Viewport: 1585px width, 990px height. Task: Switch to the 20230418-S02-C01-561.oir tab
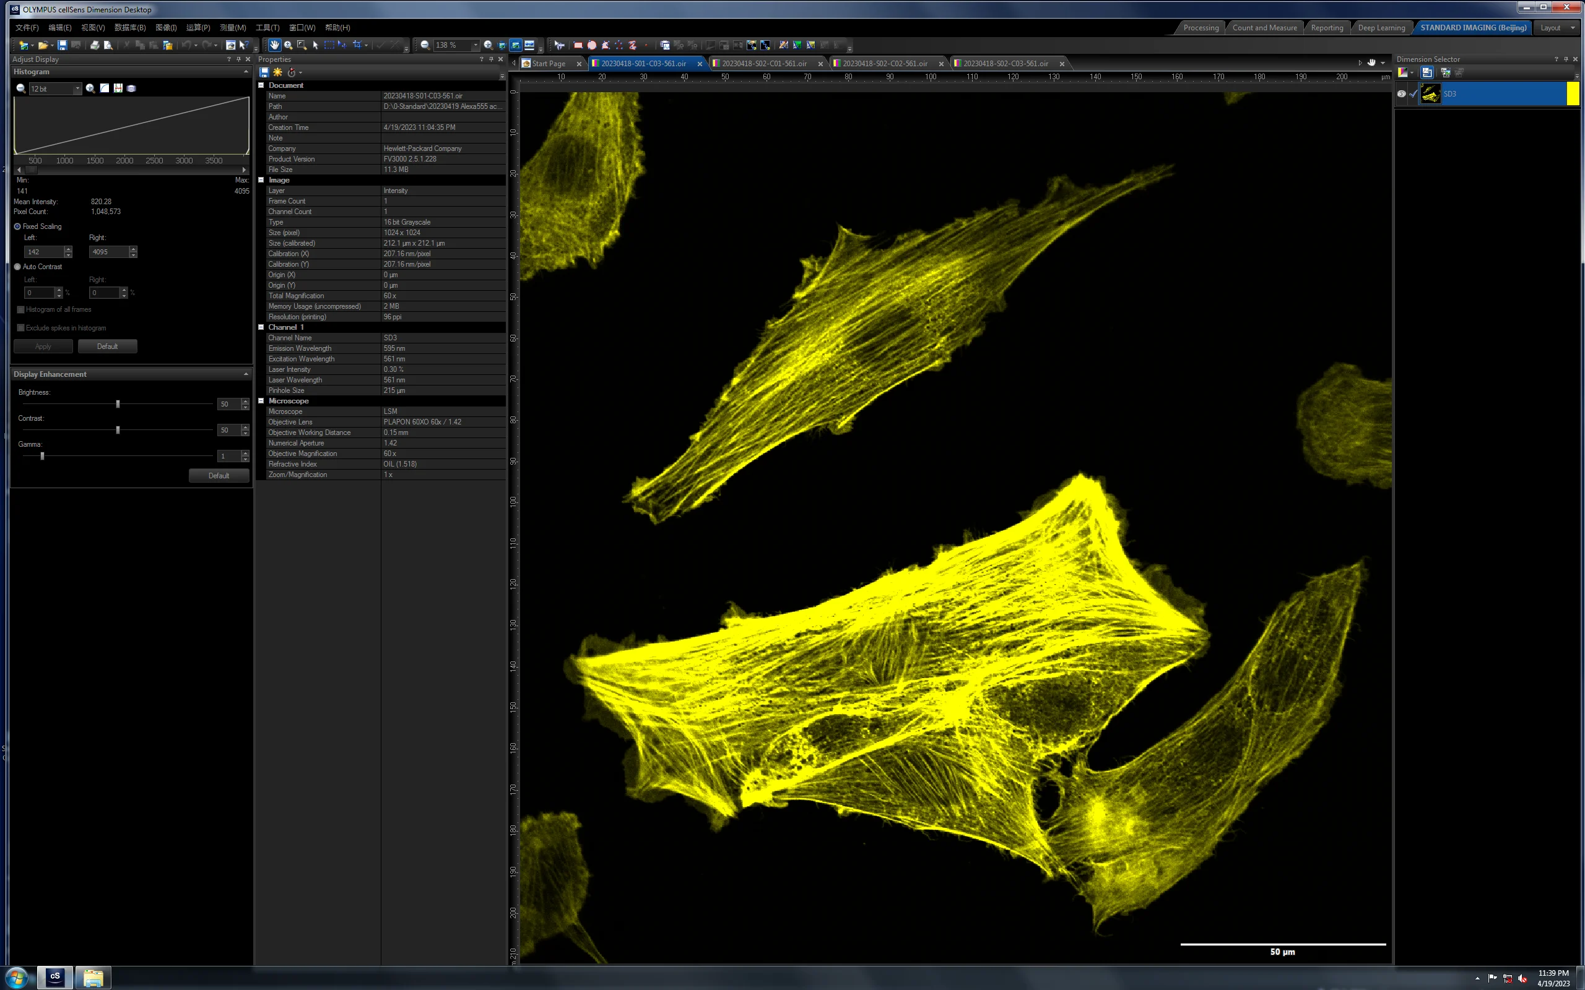pyautogui.click(x=763, y=64)
